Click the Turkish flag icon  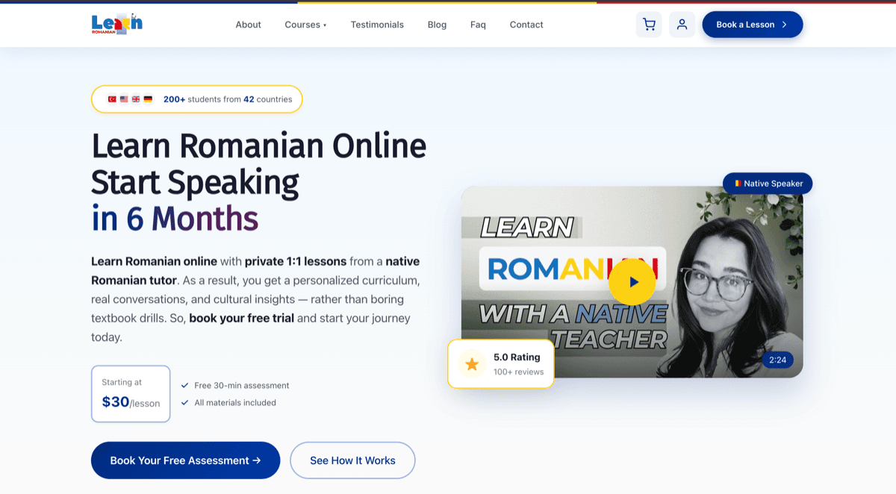pos(112,98)
